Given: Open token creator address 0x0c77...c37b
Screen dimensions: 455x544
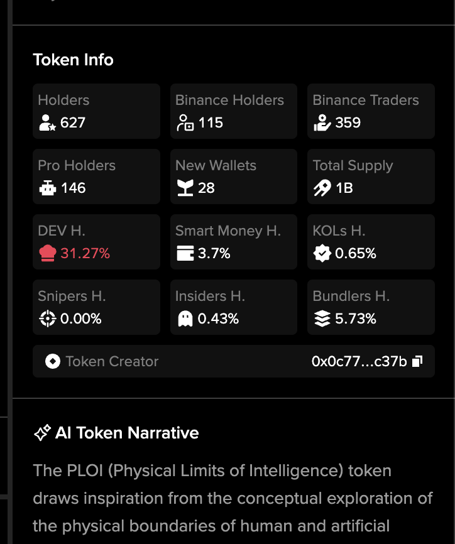Looking at the screenshot, I should coord(359,362).
